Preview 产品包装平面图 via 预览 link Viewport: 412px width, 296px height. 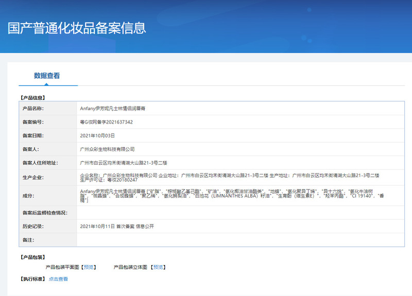coord(89,267)
